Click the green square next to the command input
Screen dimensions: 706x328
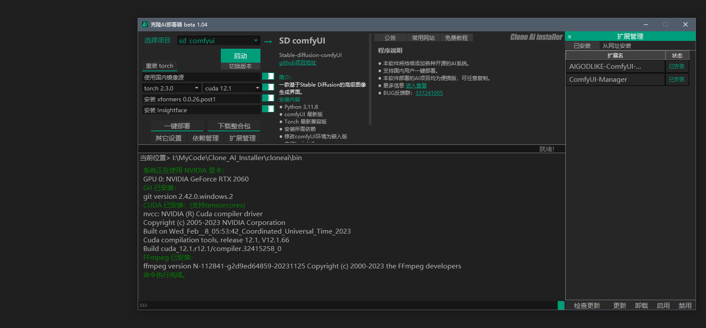point(561,305)
